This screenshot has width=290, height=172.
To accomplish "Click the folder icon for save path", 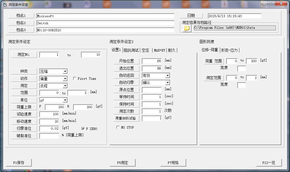I will [187, 28].
